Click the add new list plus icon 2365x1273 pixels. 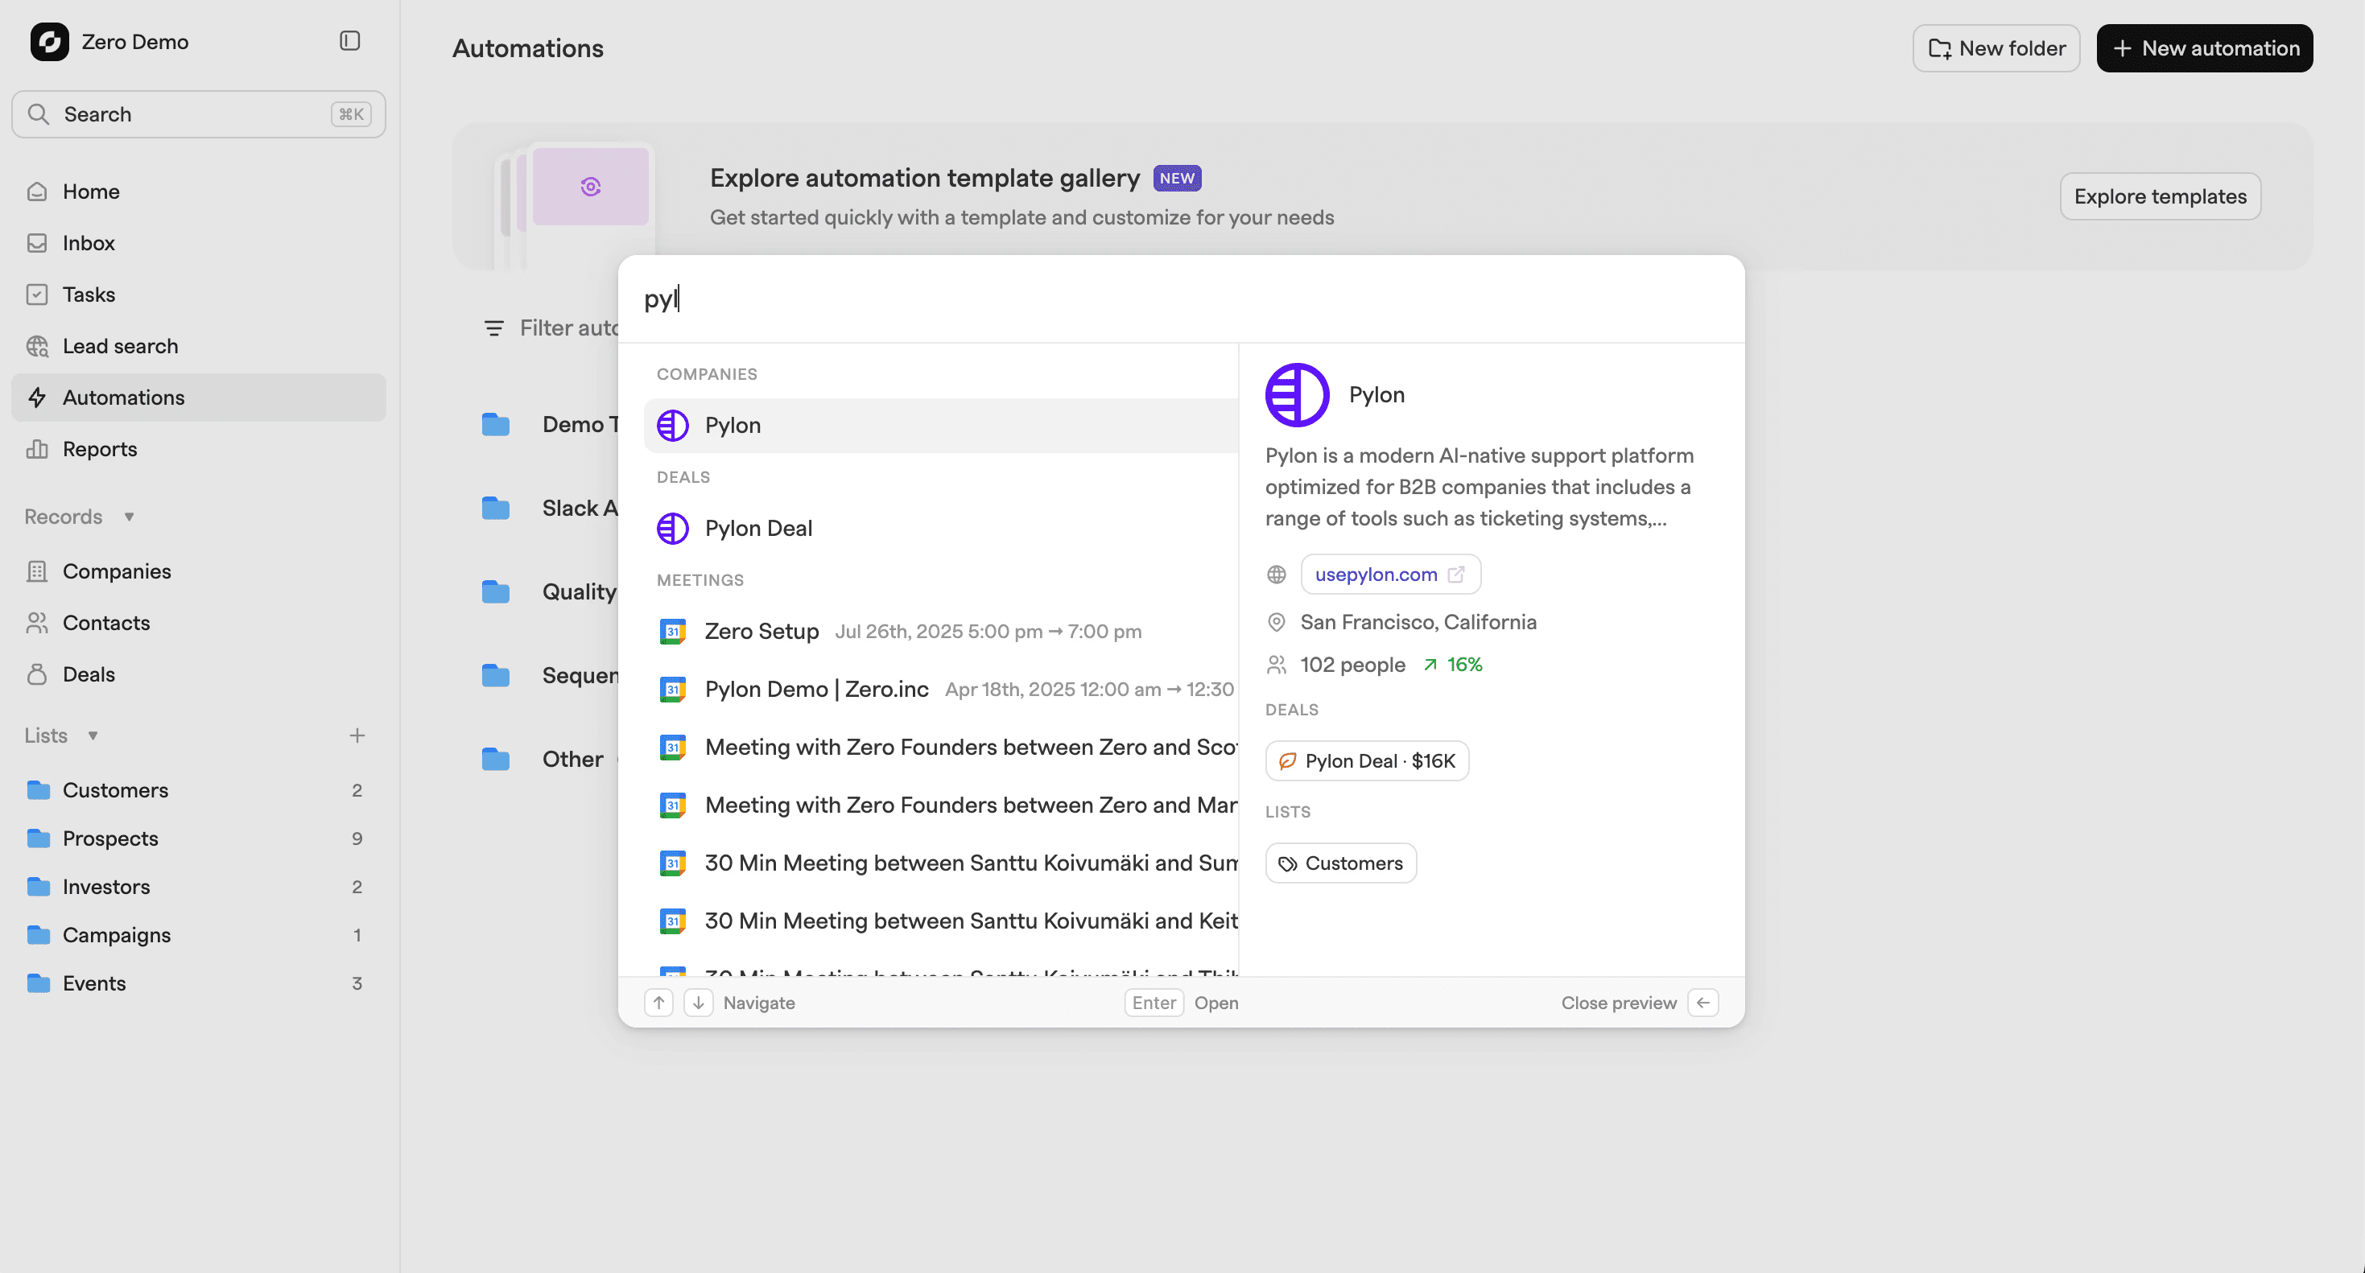click(357, 735)
